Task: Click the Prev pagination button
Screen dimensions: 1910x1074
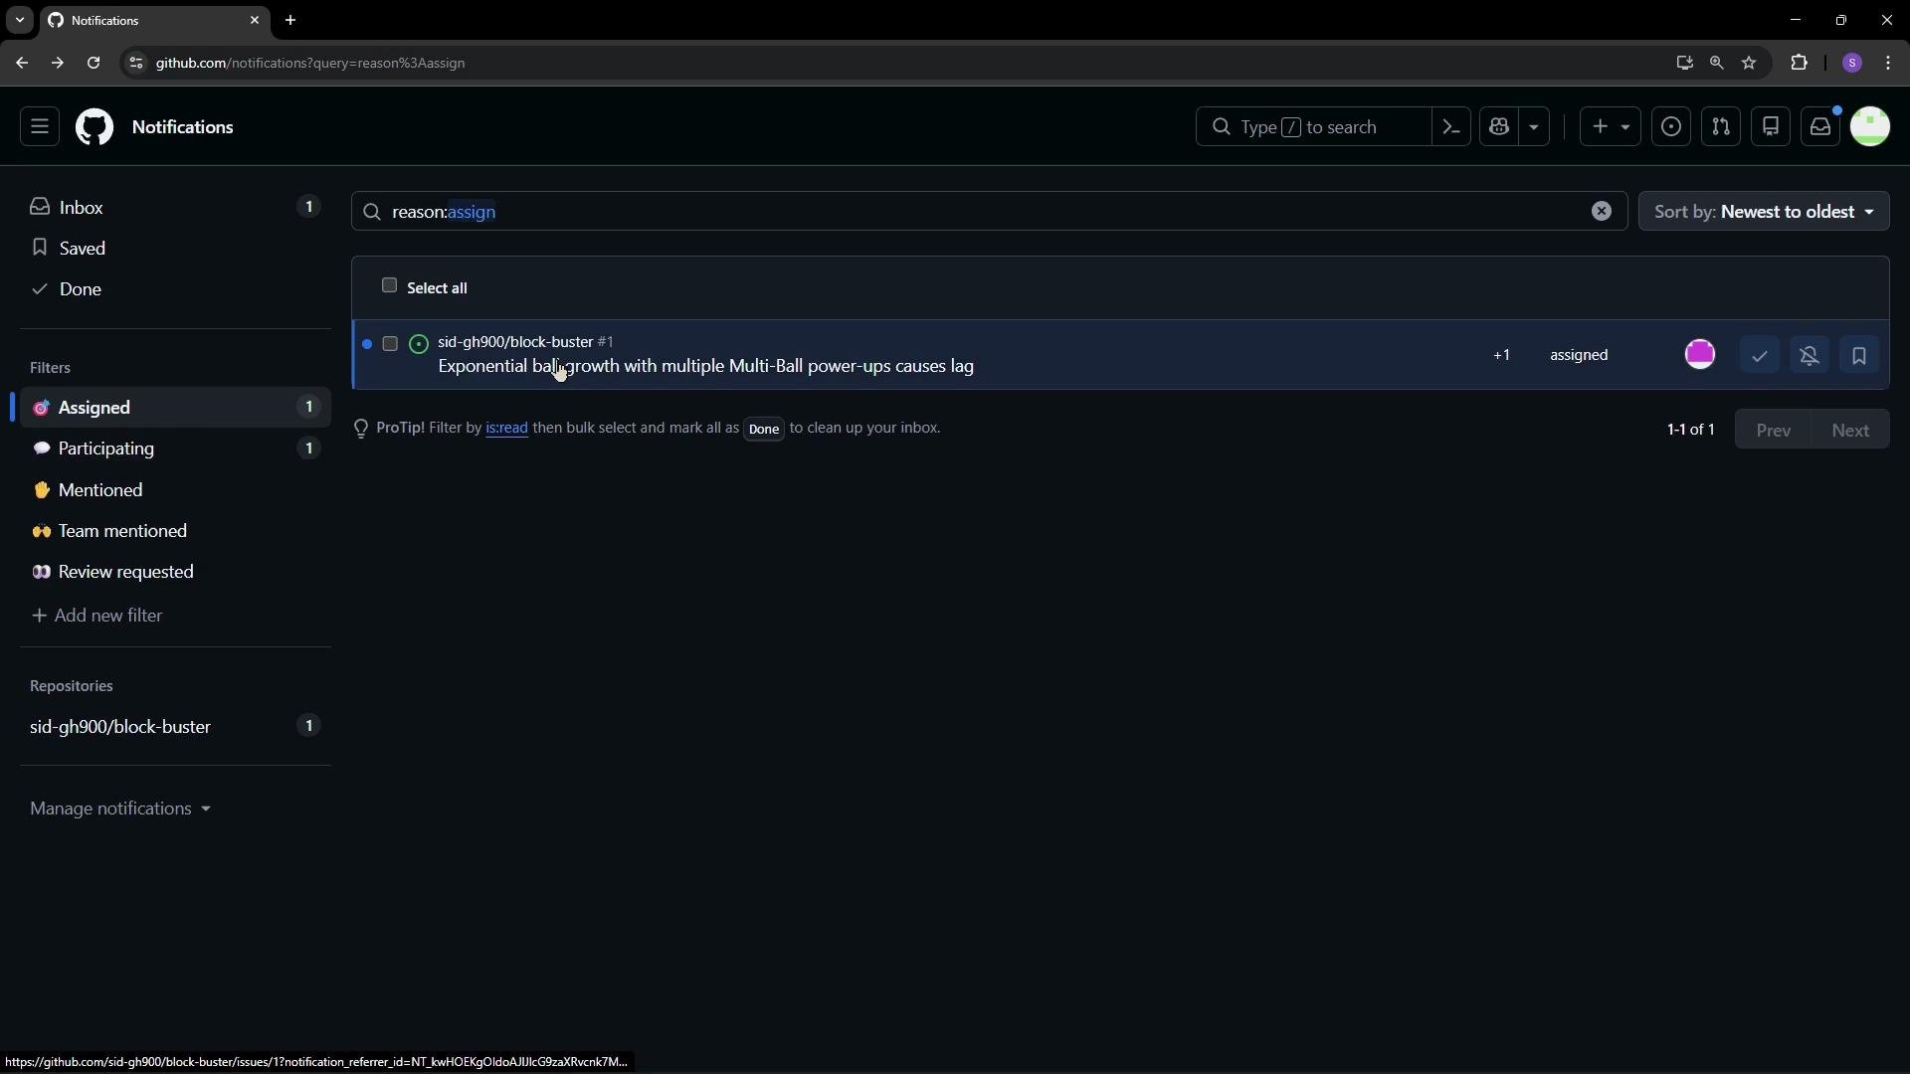Action: point(1774,430)
